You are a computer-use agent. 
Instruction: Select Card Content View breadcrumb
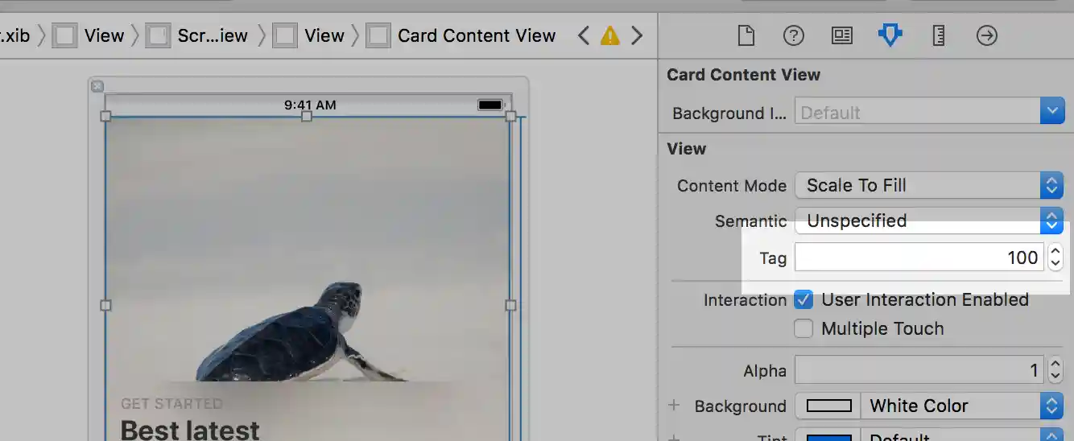461,35
